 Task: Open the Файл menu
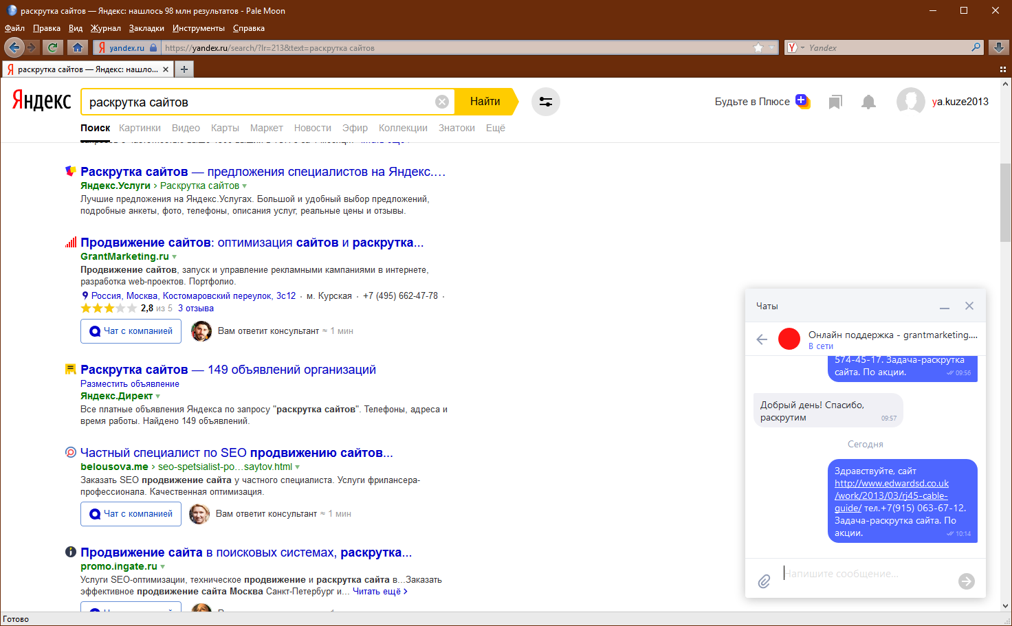[x=14, y=28]
